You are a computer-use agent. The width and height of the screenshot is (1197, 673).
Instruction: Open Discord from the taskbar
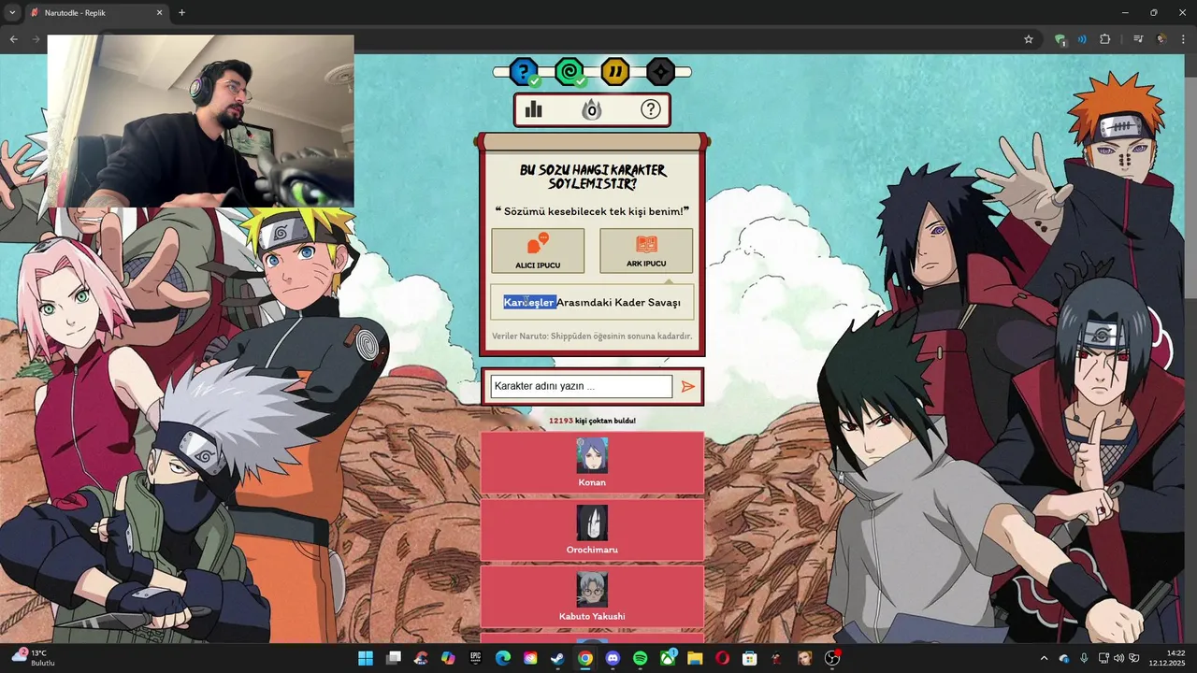coord(613,658)
